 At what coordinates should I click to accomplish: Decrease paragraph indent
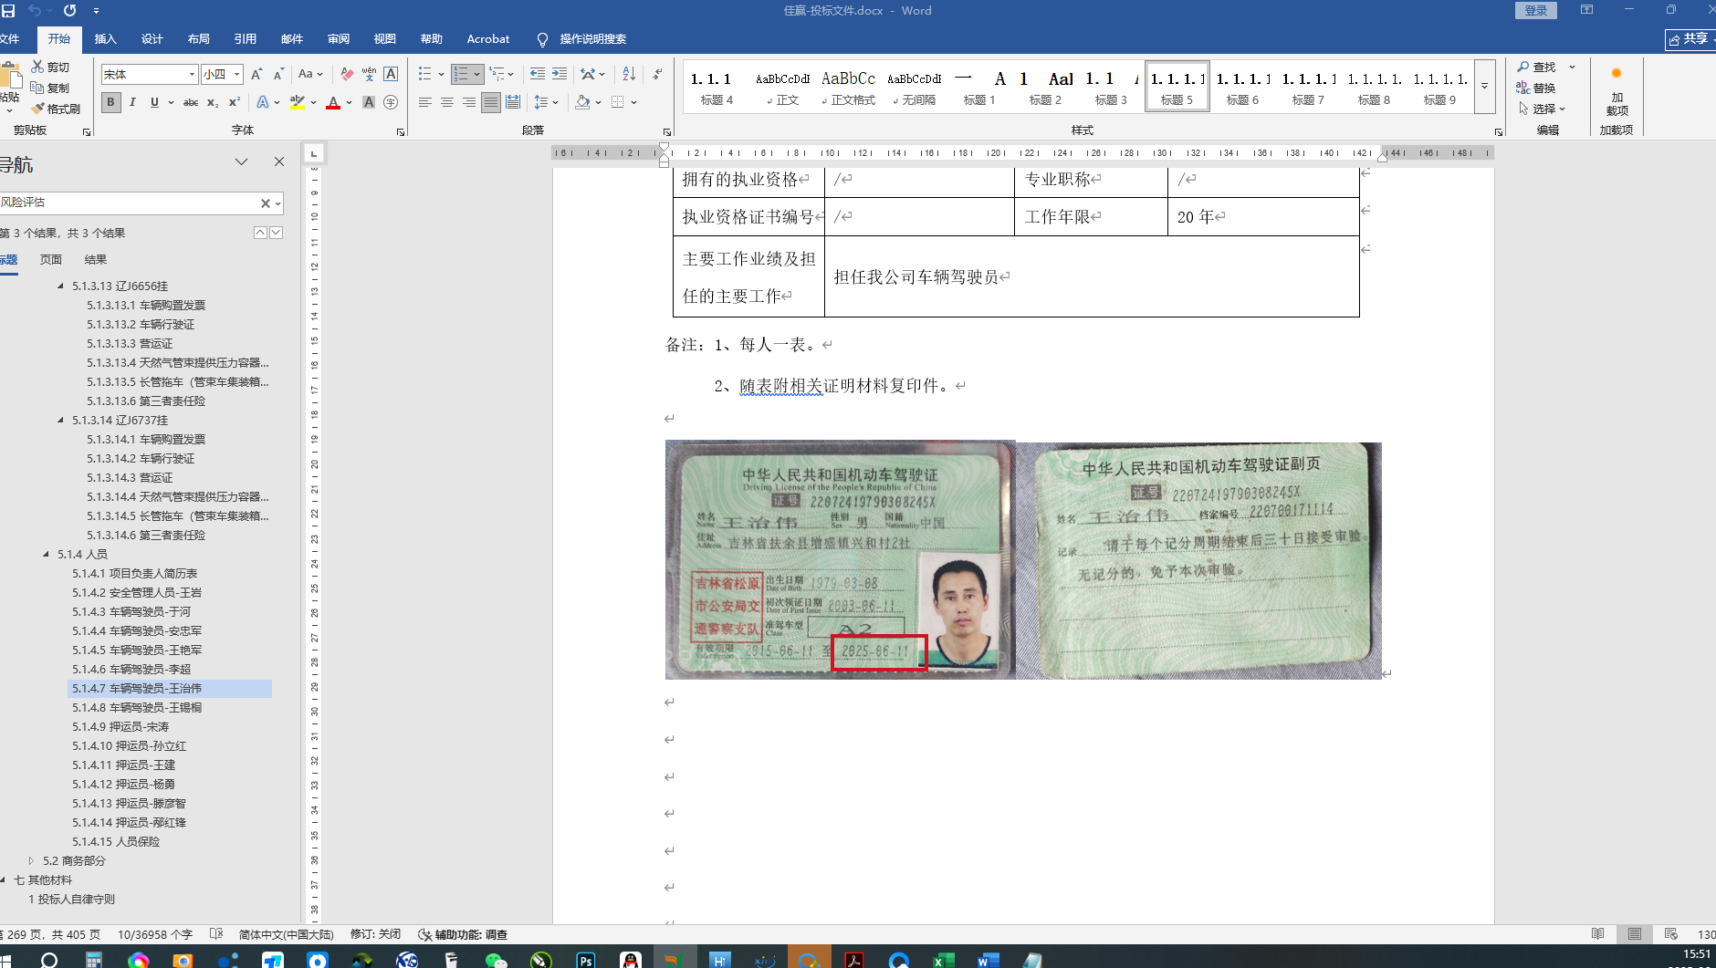click(x=538, y=74)
